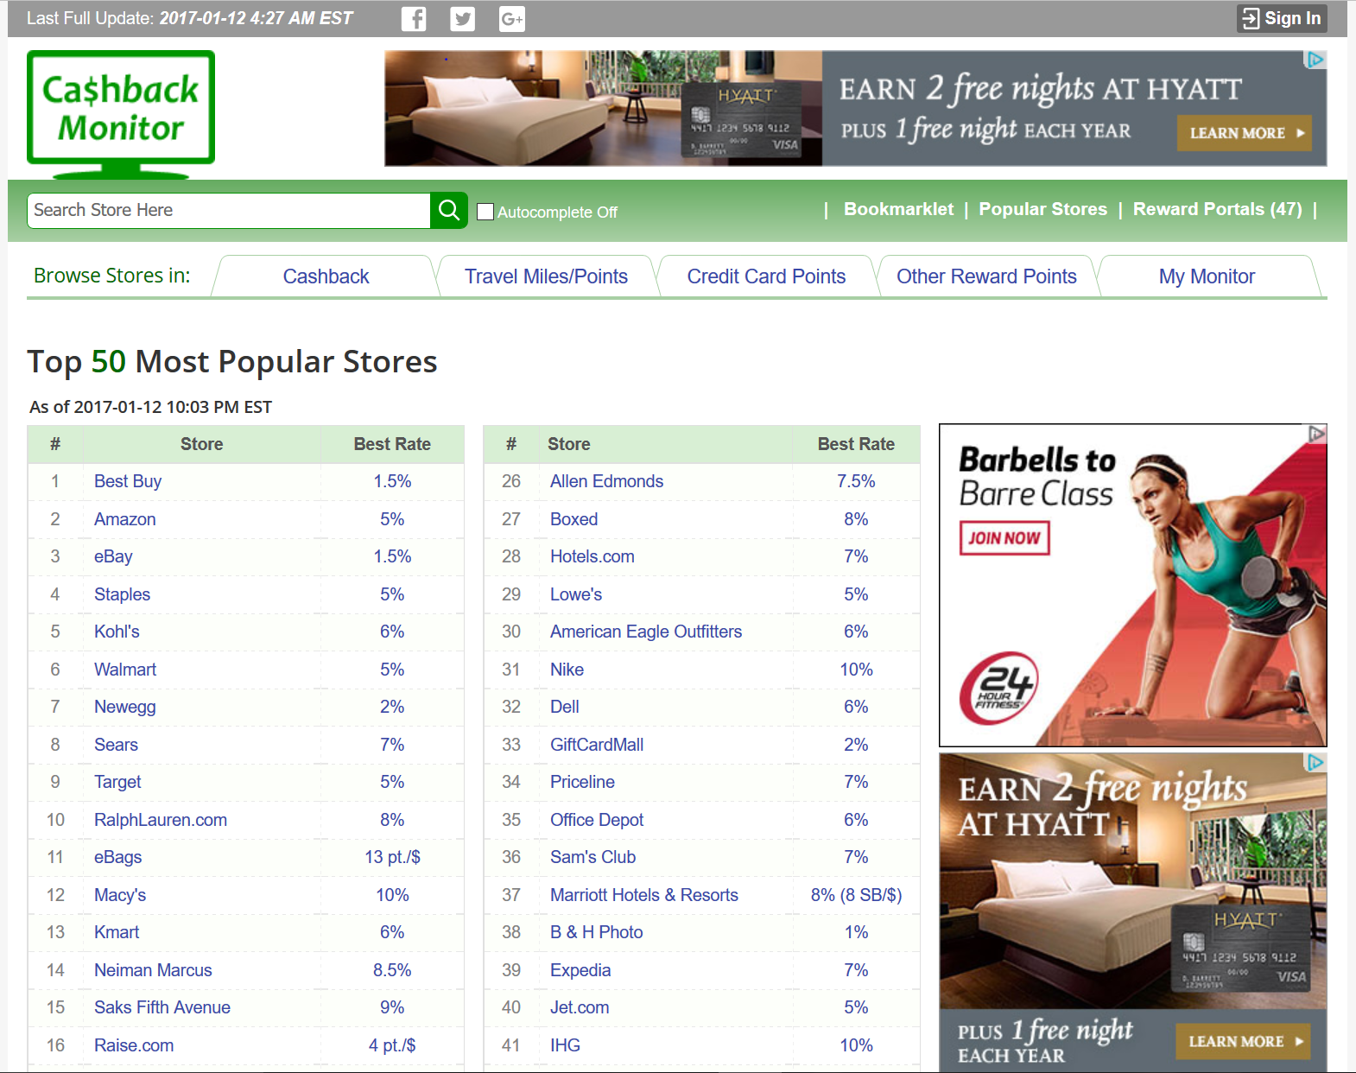Image resolution: width=1356 pixels, height=1073 pixels.
Task: Open the Sam's Club store link
Action: pyautogui.click(x=592, y=857)
